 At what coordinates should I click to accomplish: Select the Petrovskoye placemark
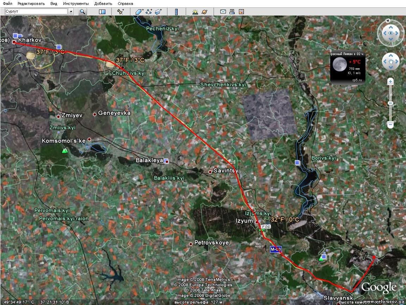(191, 244)
